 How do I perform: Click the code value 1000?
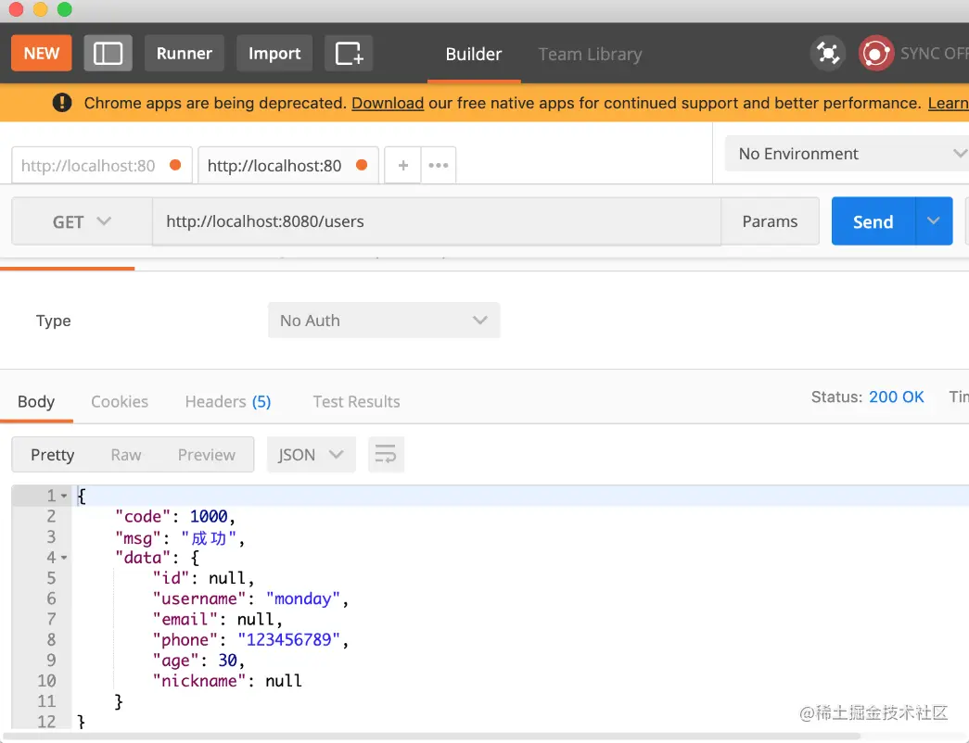[x=209, y=516]
